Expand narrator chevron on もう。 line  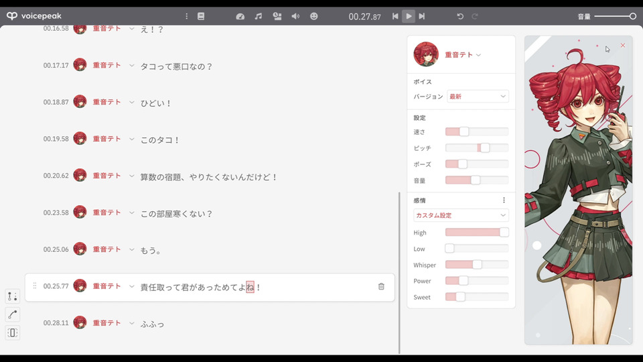pos(132,249)
